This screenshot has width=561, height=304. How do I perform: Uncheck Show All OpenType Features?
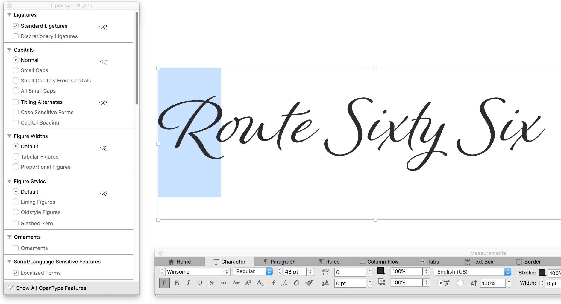tap(11, 288)
